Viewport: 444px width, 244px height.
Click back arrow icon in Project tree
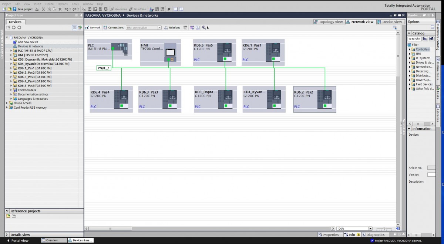pyautogui.click(x=14, y=27)
